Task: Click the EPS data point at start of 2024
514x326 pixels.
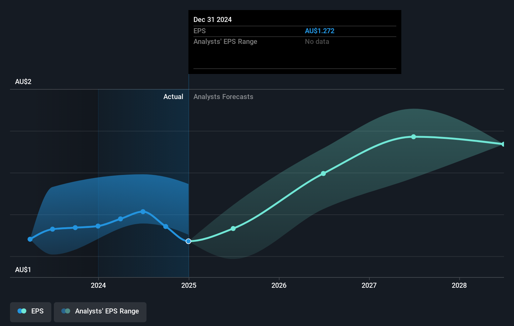Action: pos(98,226)
